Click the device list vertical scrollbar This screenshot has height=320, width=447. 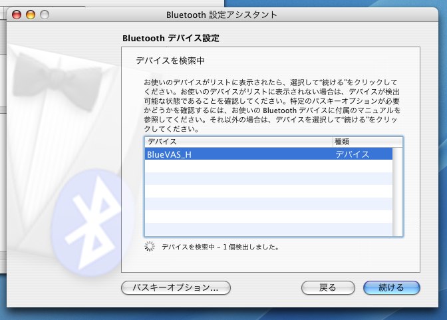coord(397,192)
